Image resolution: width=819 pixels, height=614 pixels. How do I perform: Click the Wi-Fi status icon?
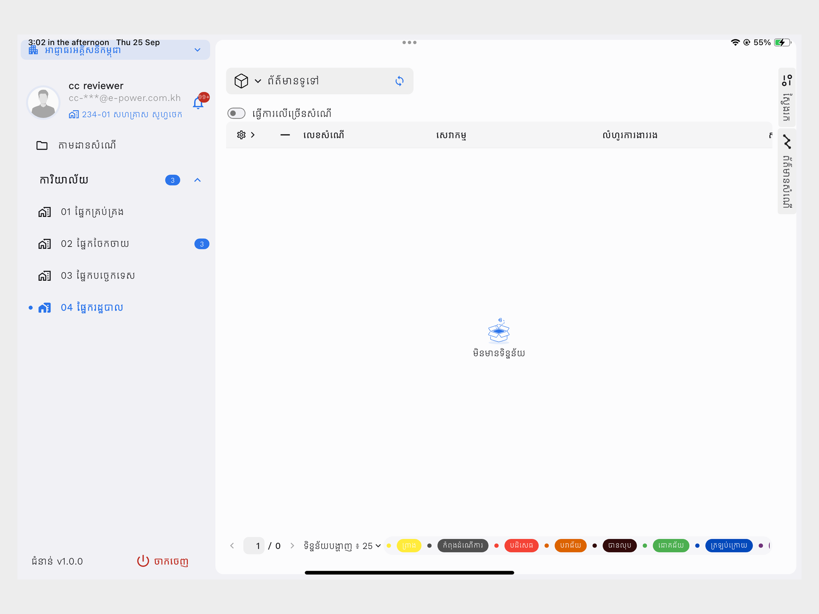(735, 42)
